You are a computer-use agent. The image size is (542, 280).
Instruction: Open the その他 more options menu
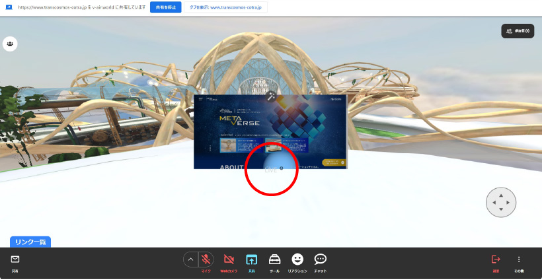pos(518,260)
